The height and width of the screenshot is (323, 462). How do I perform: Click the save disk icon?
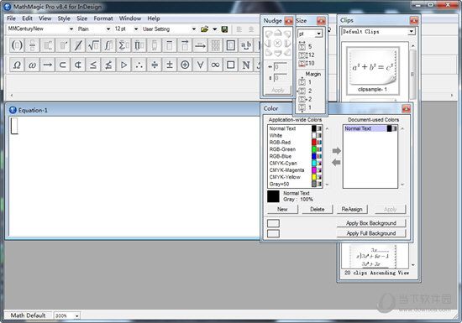[x=224, y=29]
